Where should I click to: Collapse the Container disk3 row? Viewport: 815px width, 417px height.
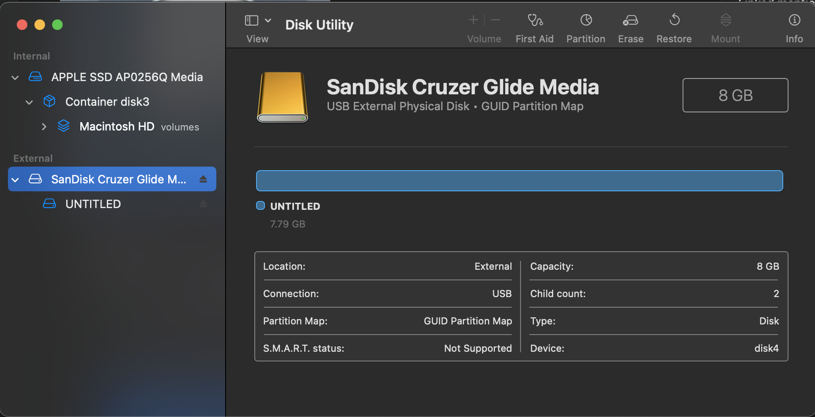point(29,102)
